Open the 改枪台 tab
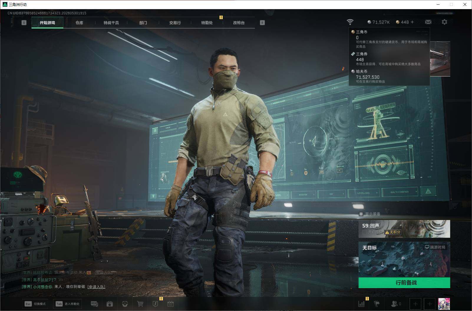472x311 pixels. (239, 23)
